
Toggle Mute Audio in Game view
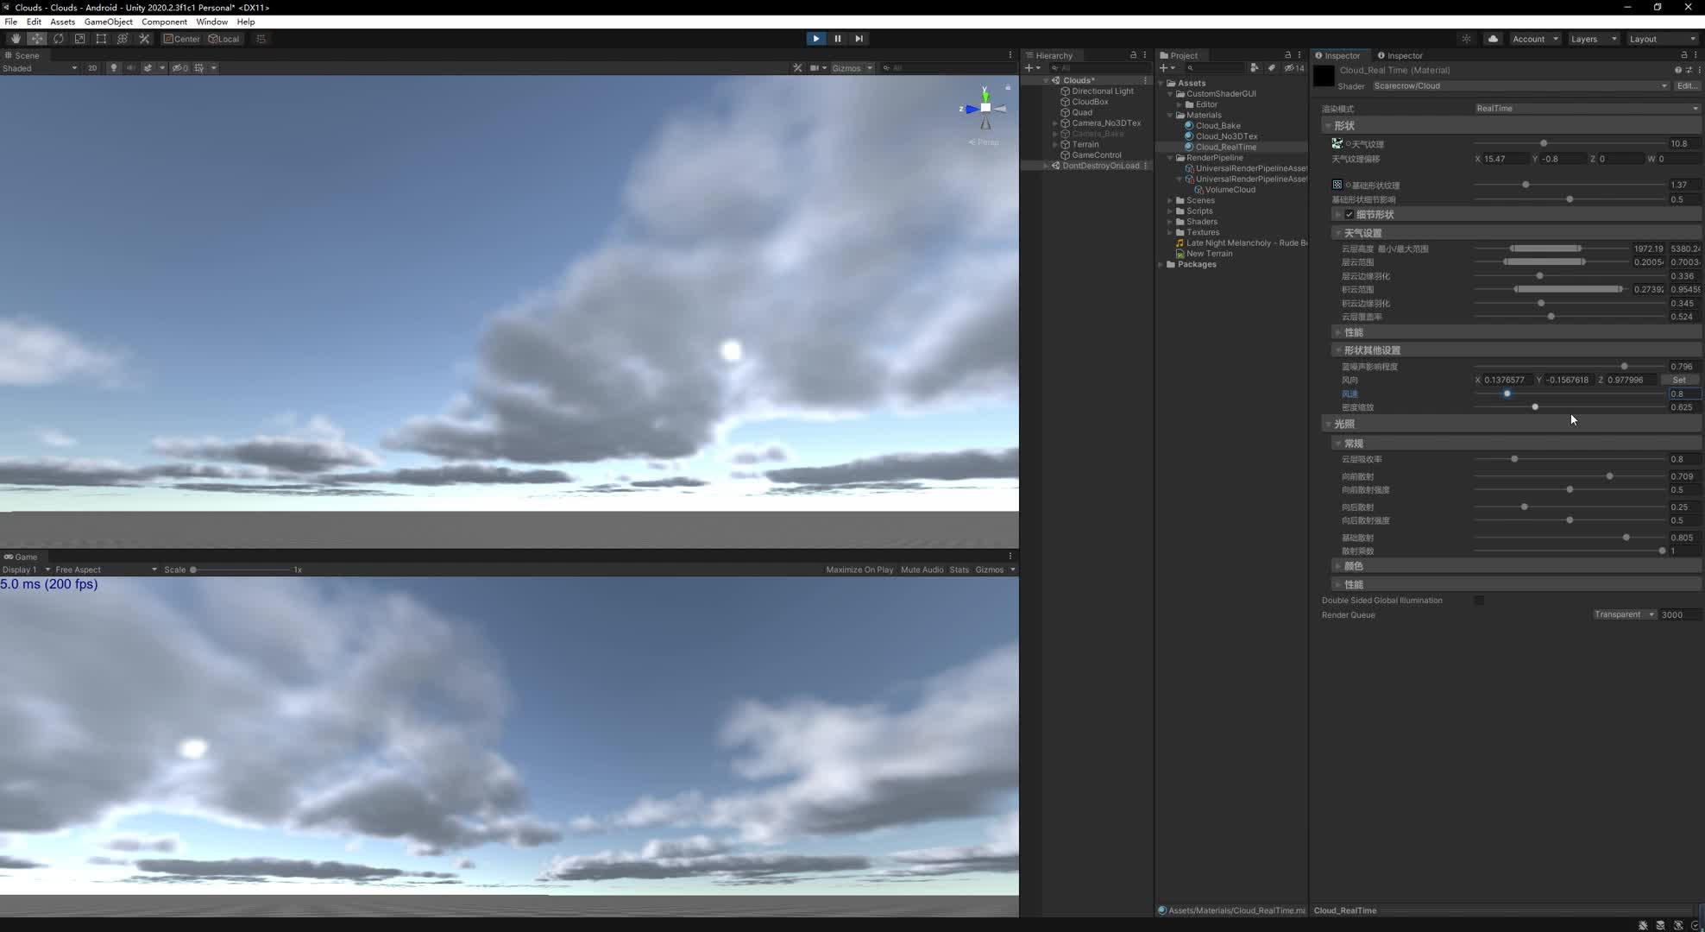point(922,570)
